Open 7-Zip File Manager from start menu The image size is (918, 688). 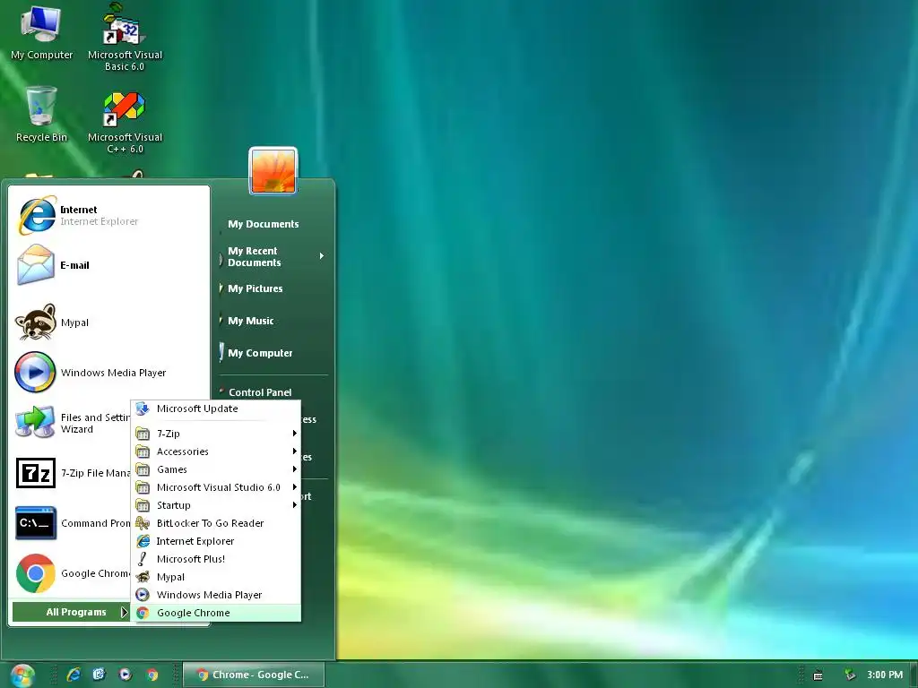(x=72, y=473)
